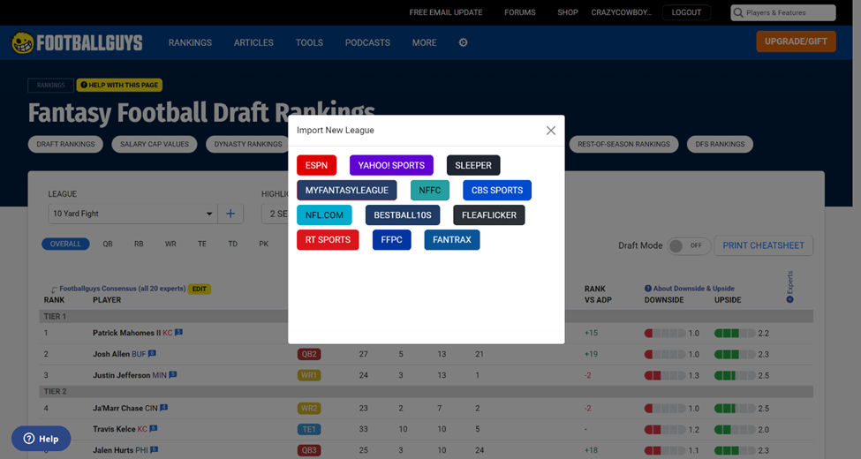Switch to Dynasty Rankings pill

click(x=248, y=144)
